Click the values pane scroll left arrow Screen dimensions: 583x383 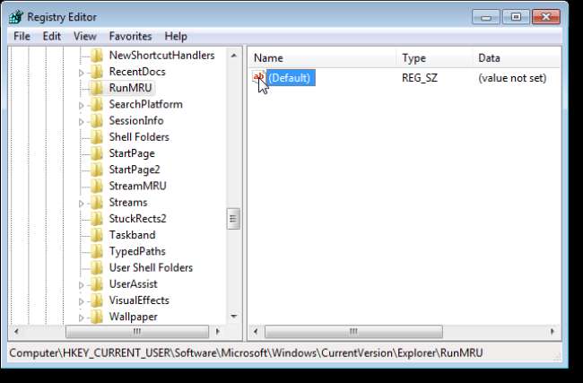coord(256,331)
